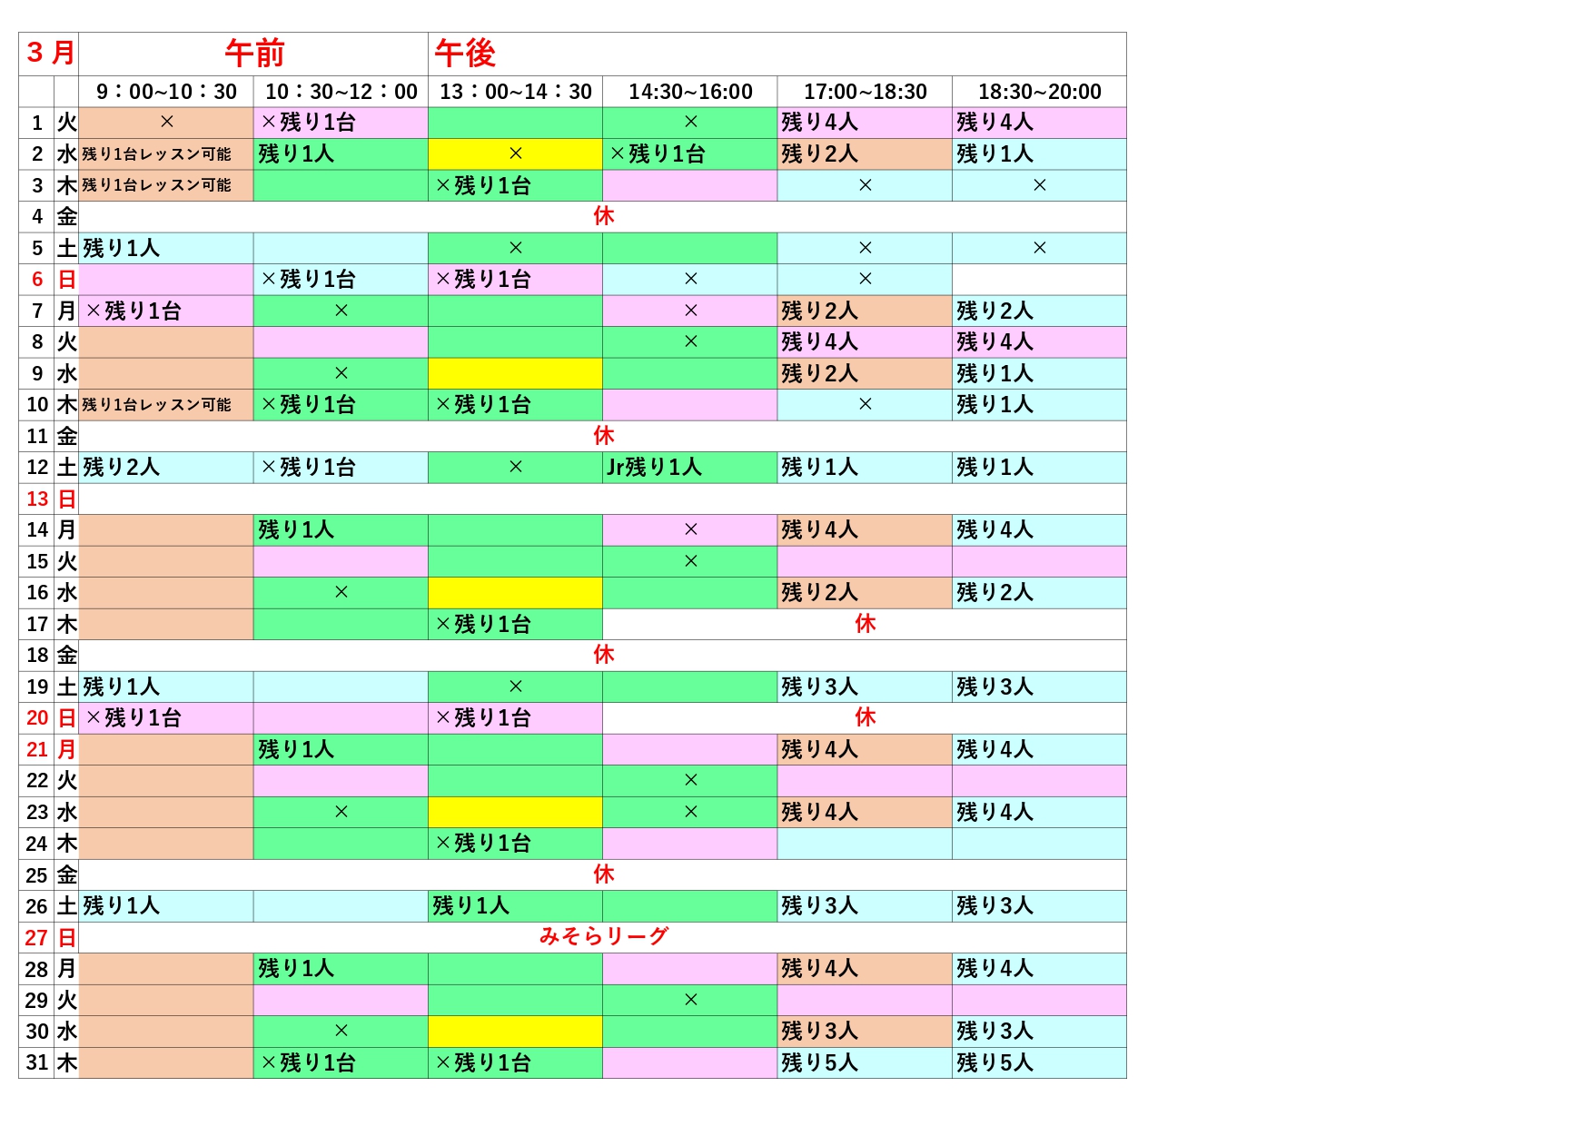Click 残り1台レッスン可能 on the 3rd (木)

(x=156, y=185)
